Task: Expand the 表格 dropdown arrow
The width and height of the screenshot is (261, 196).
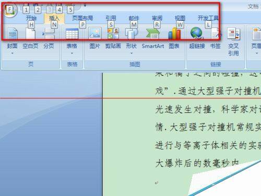Action: (x=72, y=53)
